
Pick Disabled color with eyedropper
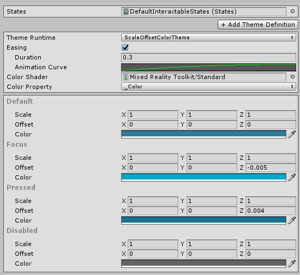click(x=292, y=264)
